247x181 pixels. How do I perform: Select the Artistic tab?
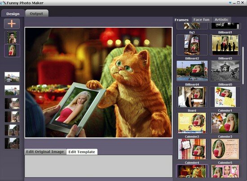(221, 20)
